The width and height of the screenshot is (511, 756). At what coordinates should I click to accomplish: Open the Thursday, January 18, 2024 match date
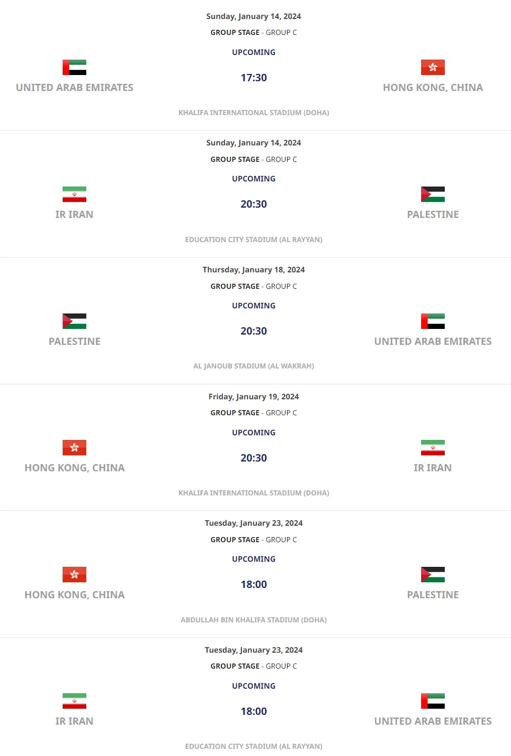(254, 270)
